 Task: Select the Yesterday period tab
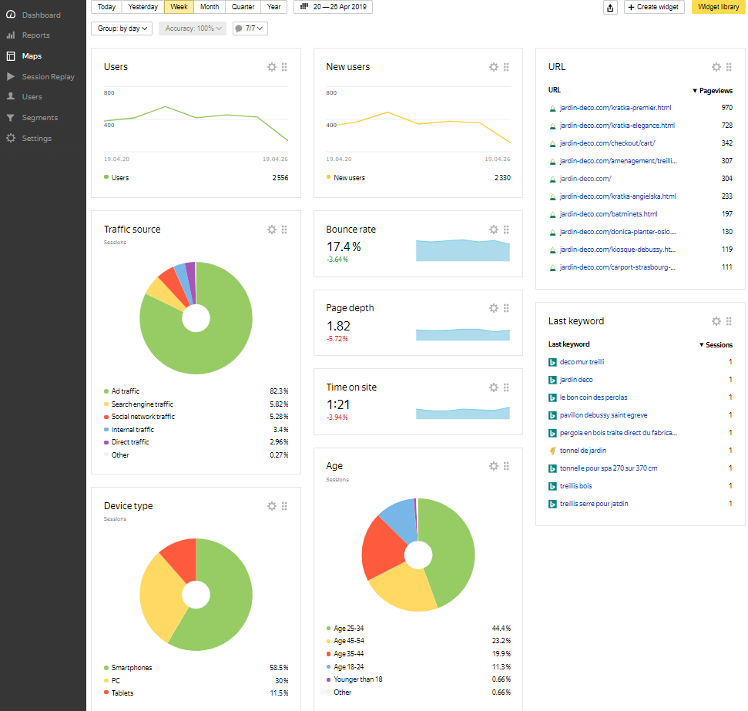pos(143,7)
